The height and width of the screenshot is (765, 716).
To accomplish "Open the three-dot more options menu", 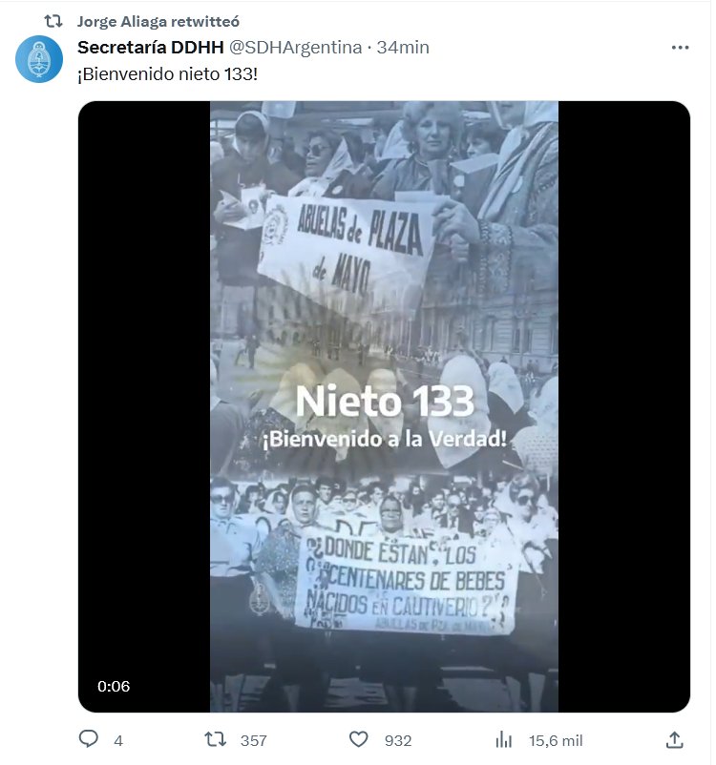I will [x=680, y=48].
